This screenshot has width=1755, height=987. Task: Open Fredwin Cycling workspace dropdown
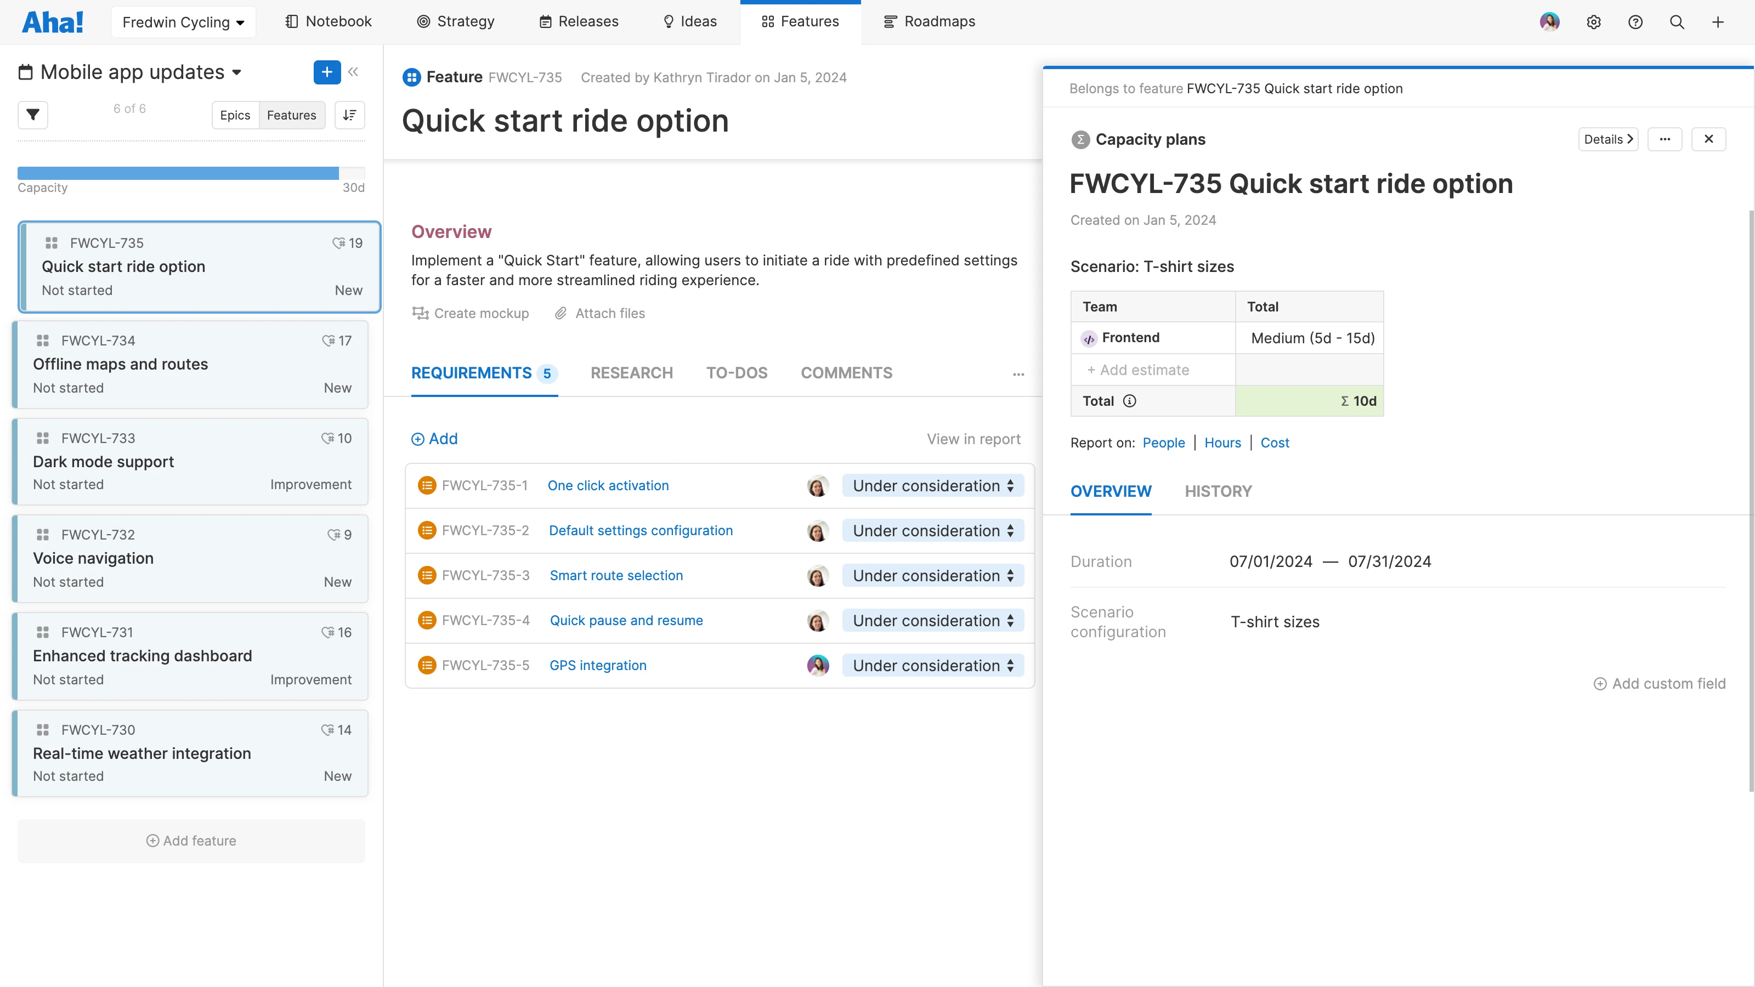(183, 22)
